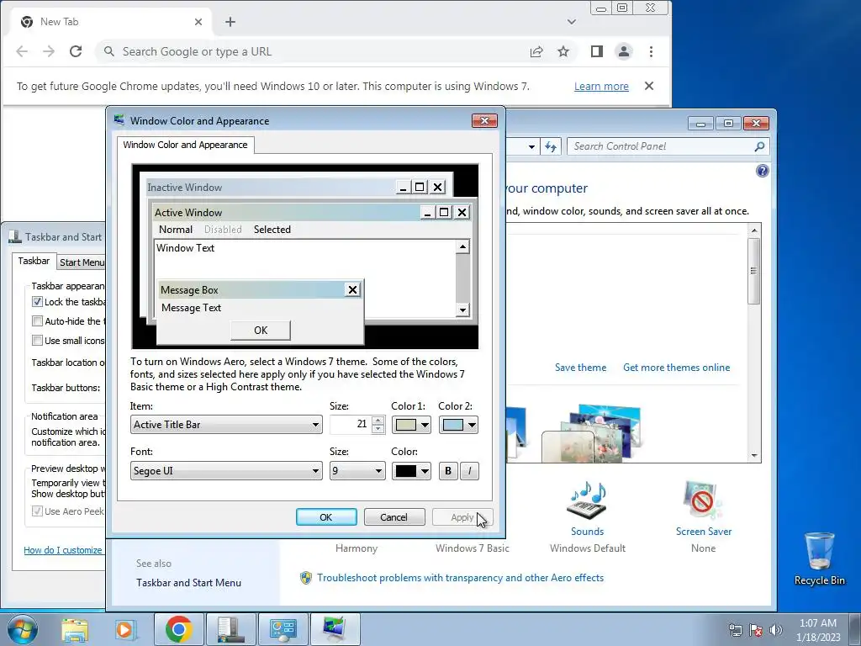This screenshot has width=861, height=646.
Task: Open the Windows Start orb
Action: point(23,629)
